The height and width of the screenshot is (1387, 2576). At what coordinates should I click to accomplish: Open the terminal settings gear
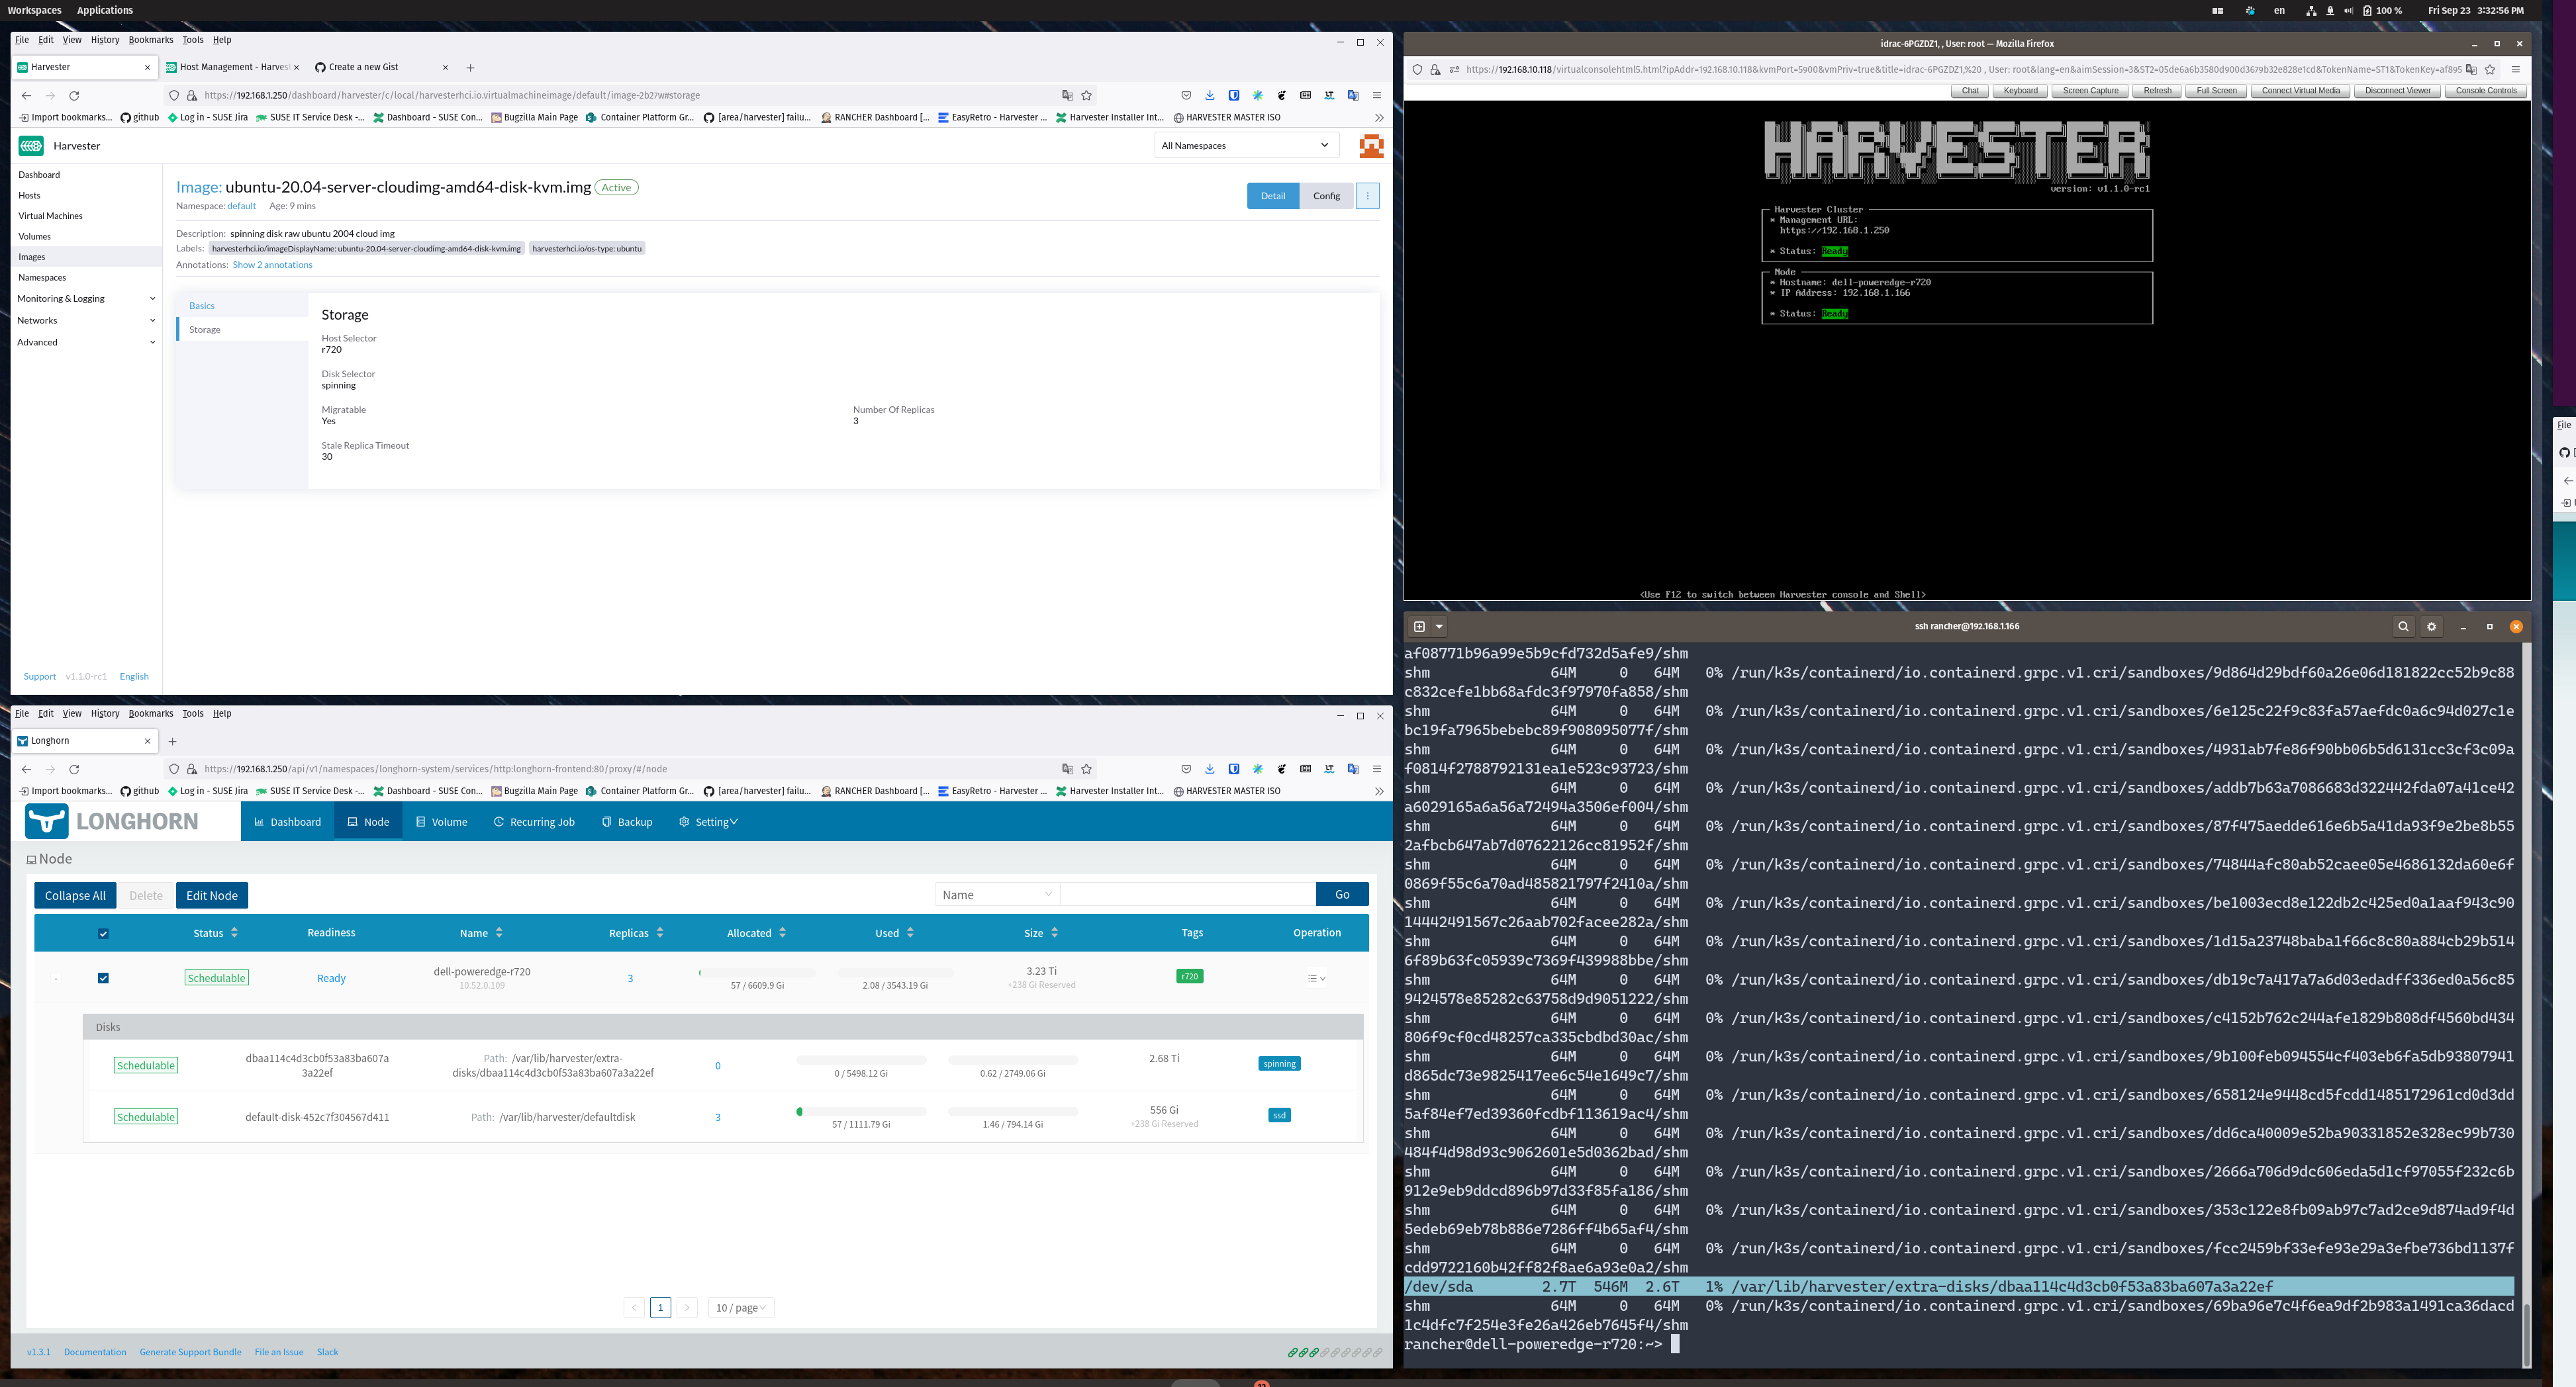[x=2431, y=627]
